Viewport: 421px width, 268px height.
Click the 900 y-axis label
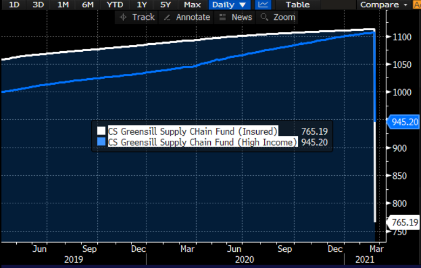pos(400,148)
